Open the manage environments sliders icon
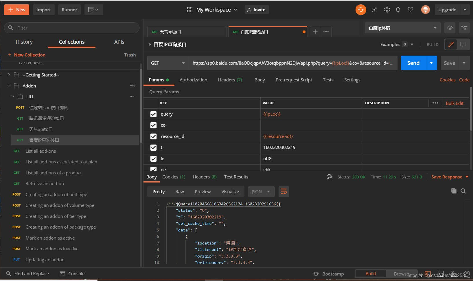 pyautogui.click(x=464, y=28)
